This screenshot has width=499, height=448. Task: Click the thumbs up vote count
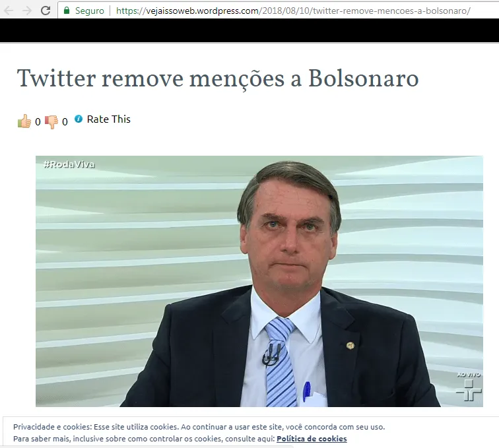point(38,122)
